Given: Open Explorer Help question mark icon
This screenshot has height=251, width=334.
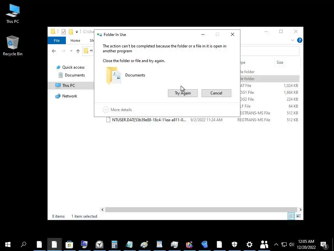Looking at the screenshot, I should pos(299,40).
